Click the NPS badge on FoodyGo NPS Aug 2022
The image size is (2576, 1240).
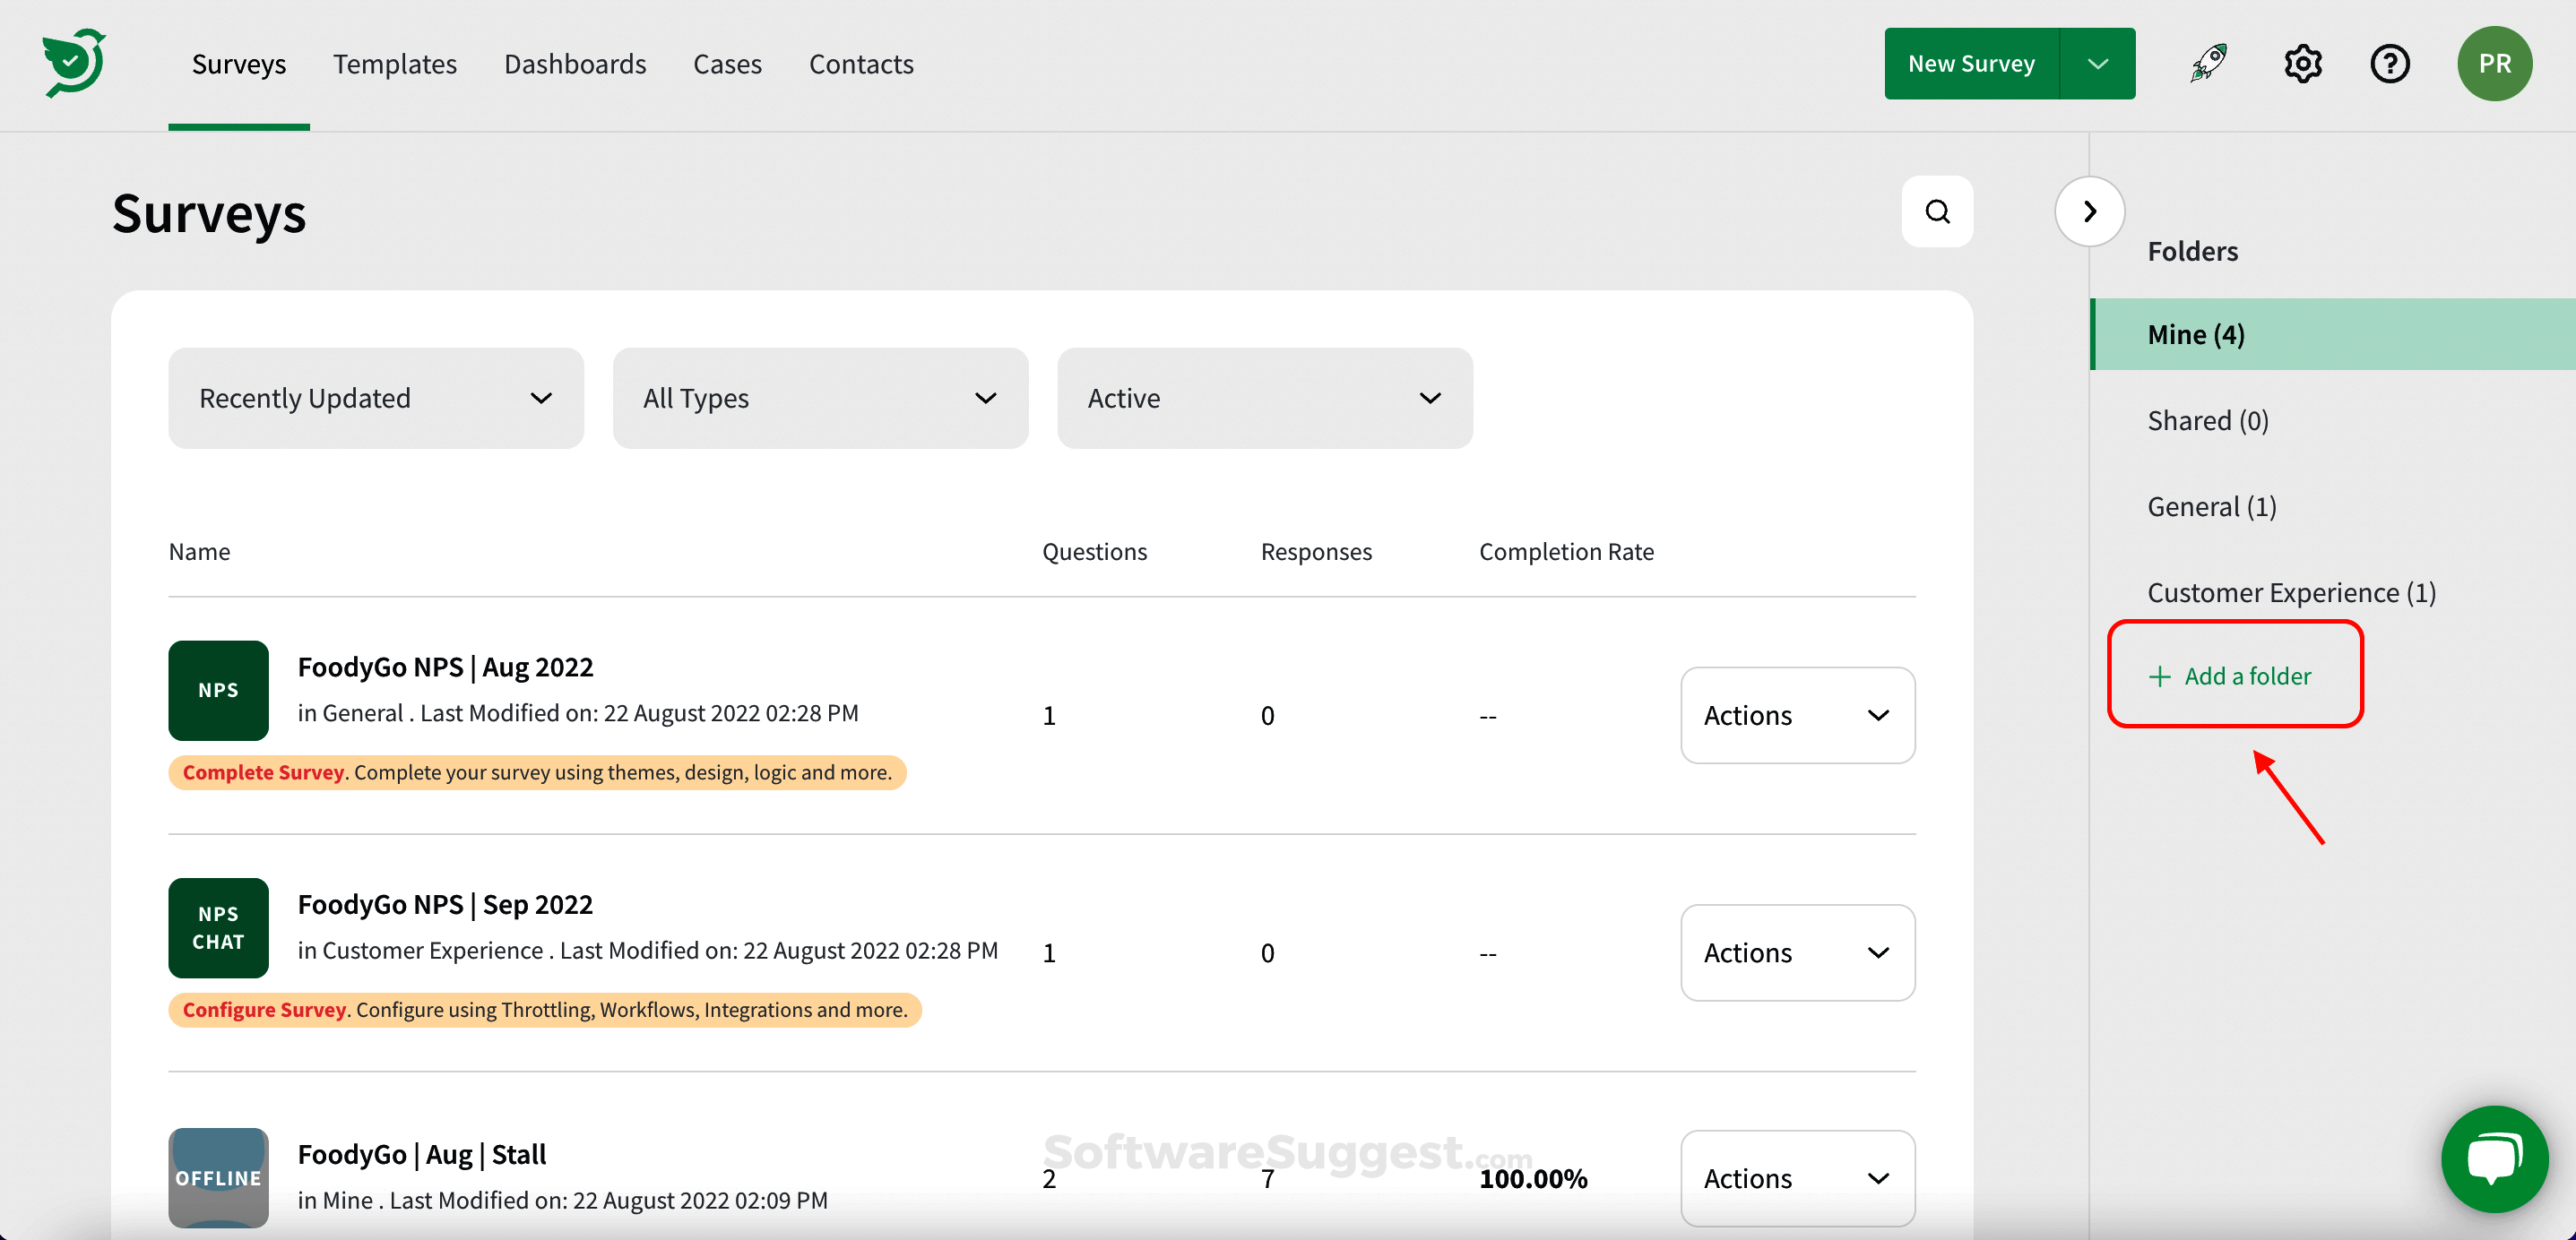(x=218, y=690)
